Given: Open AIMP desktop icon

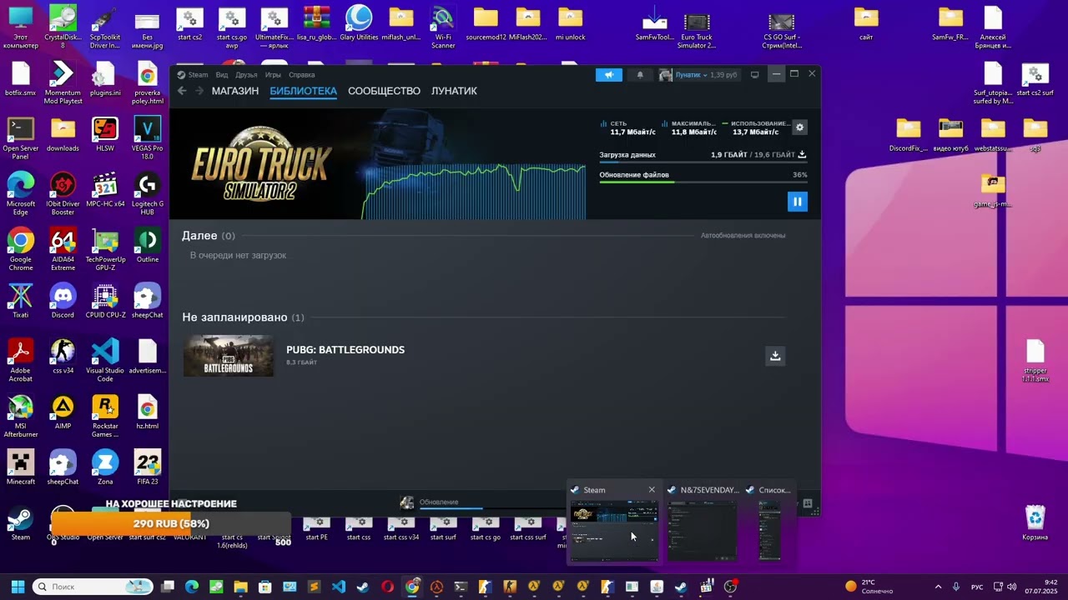Looking at the screenshot, I should coord(63,412).
